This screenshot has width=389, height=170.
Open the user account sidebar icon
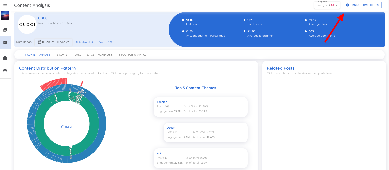(5, 71)
